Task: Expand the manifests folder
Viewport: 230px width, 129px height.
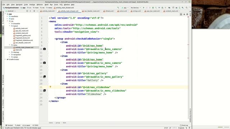Action: point(7,16)
